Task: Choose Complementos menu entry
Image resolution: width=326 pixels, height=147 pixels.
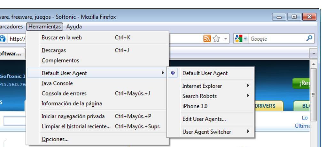Action: (60, 60)
